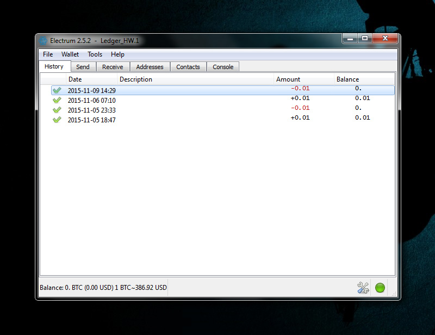This screenshot has height=335, width=435.
Task: Open the Help menu
Action: pyautogui.click(x=117, y=54)
